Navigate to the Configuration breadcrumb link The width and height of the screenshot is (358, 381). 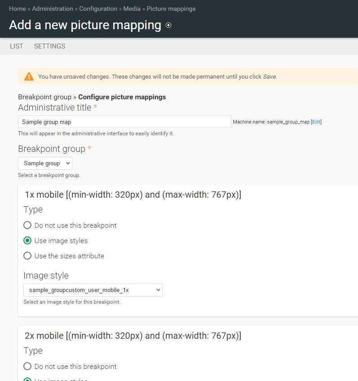[x=98, y=9]
